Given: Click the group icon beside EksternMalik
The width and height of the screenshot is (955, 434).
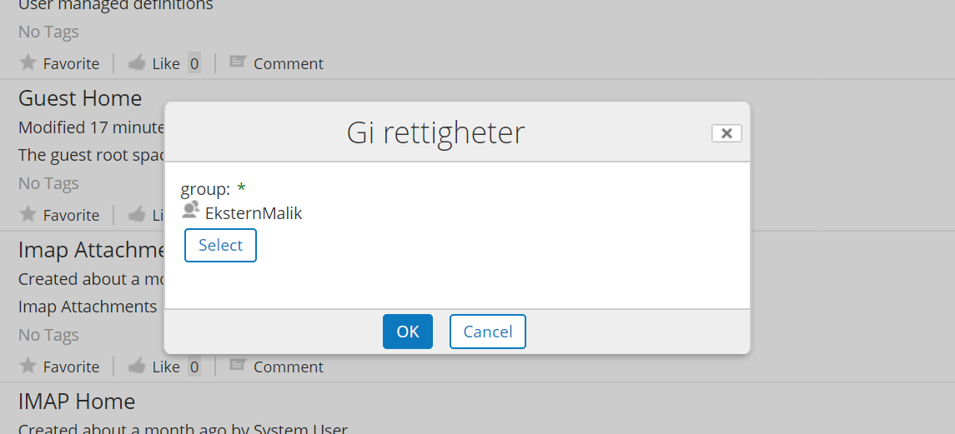Looking at the screenshot, I should [191, 210].
